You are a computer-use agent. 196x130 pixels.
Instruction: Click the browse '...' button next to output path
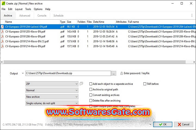click(x=114, y=73)
